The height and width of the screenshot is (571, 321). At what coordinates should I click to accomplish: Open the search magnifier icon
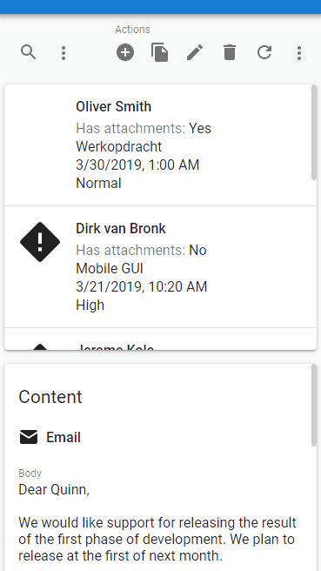coord(29,52)
